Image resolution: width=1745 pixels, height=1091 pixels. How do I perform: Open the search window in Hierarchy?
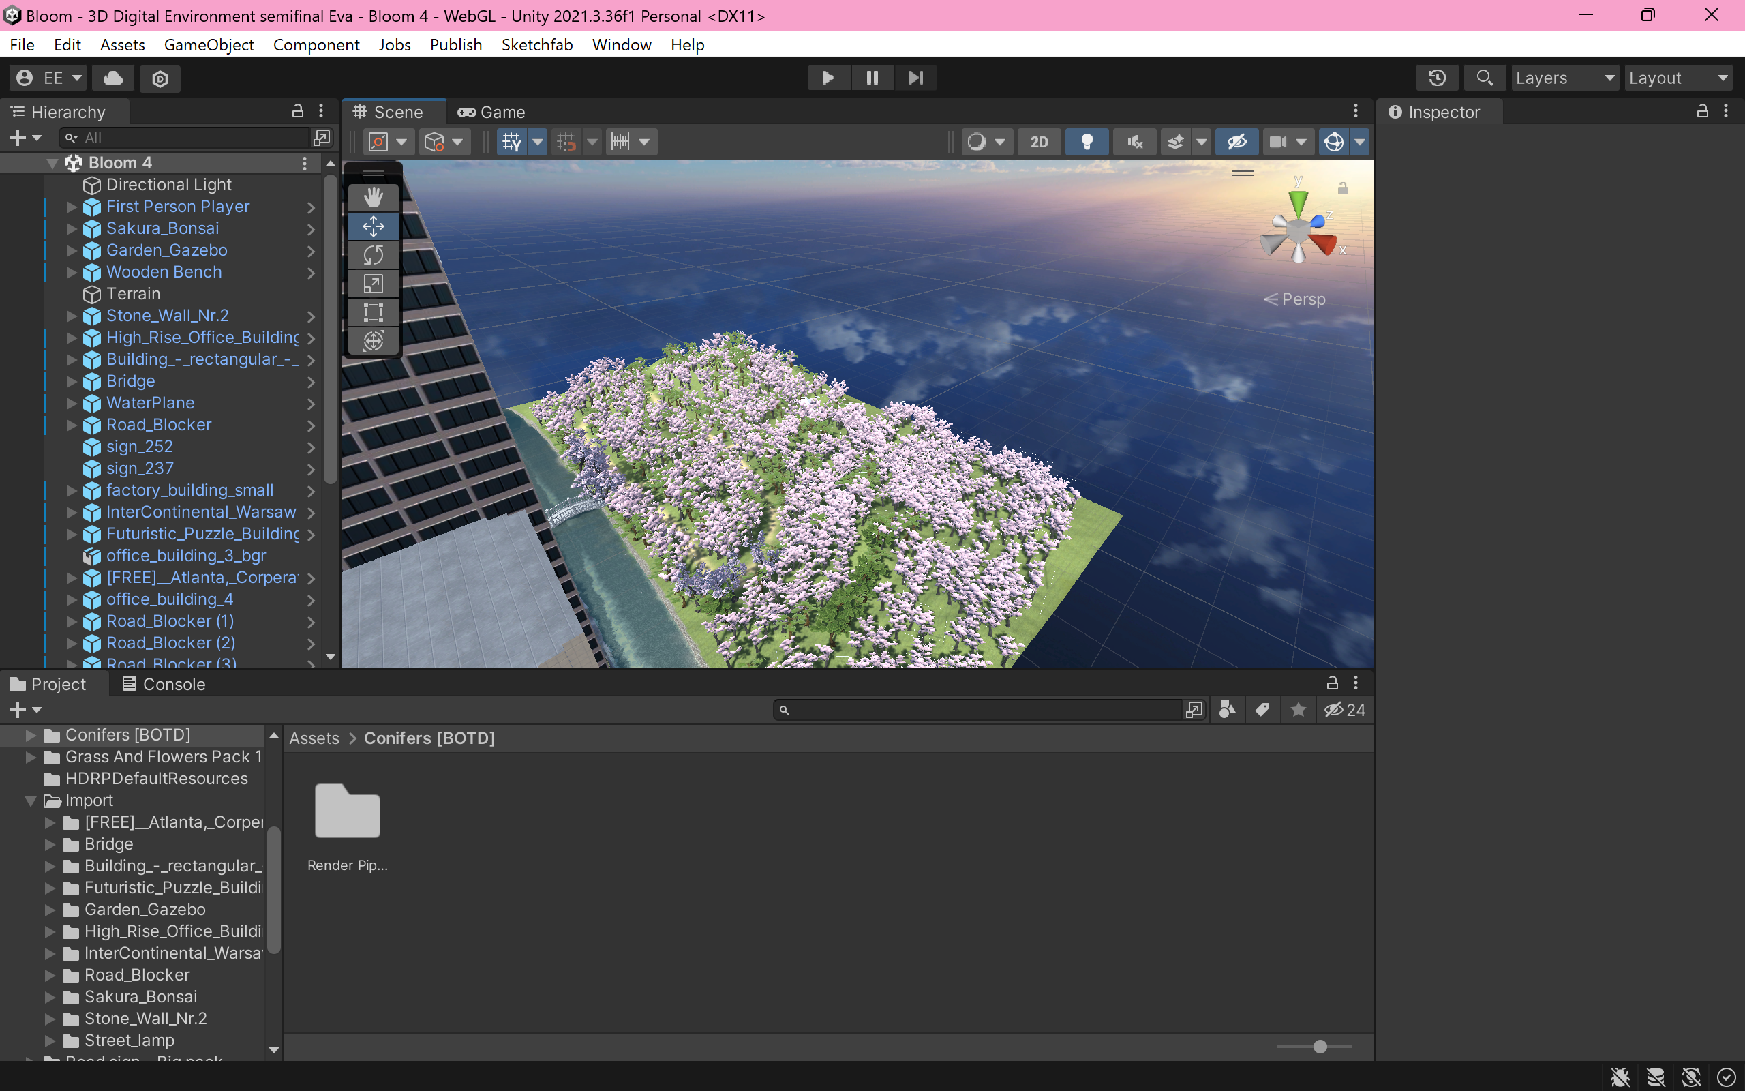(x=322, y=137)
